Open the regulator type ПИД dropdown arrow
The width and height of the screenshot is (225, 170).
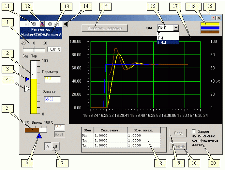176,28
